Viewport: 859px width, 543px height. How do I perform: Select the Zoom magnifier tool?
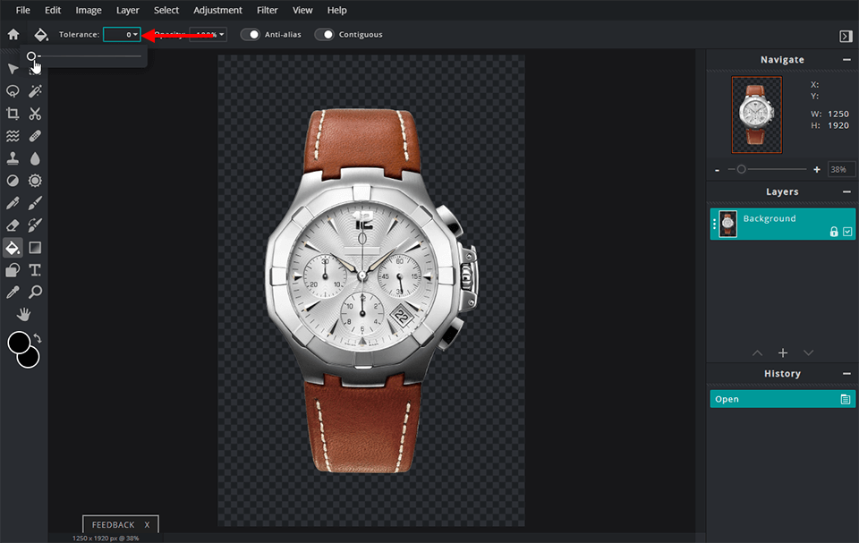[x=35, y=293]
